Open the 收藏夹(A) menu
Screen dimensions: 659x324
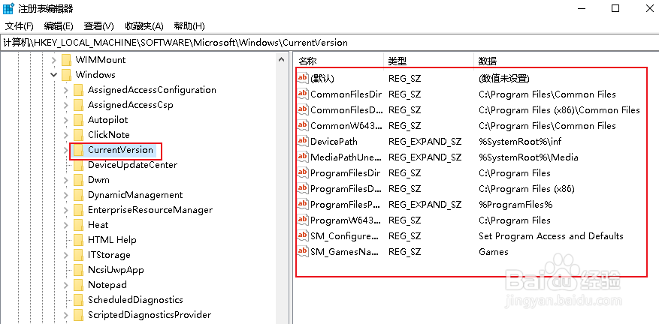145,26
